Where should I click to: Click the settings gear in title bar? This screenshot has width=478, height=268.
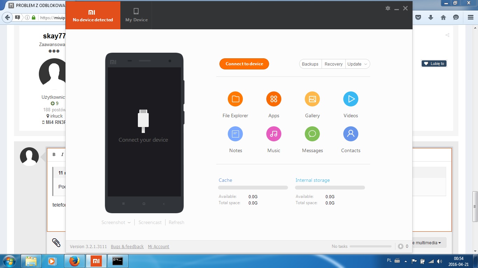click(388, 8)
